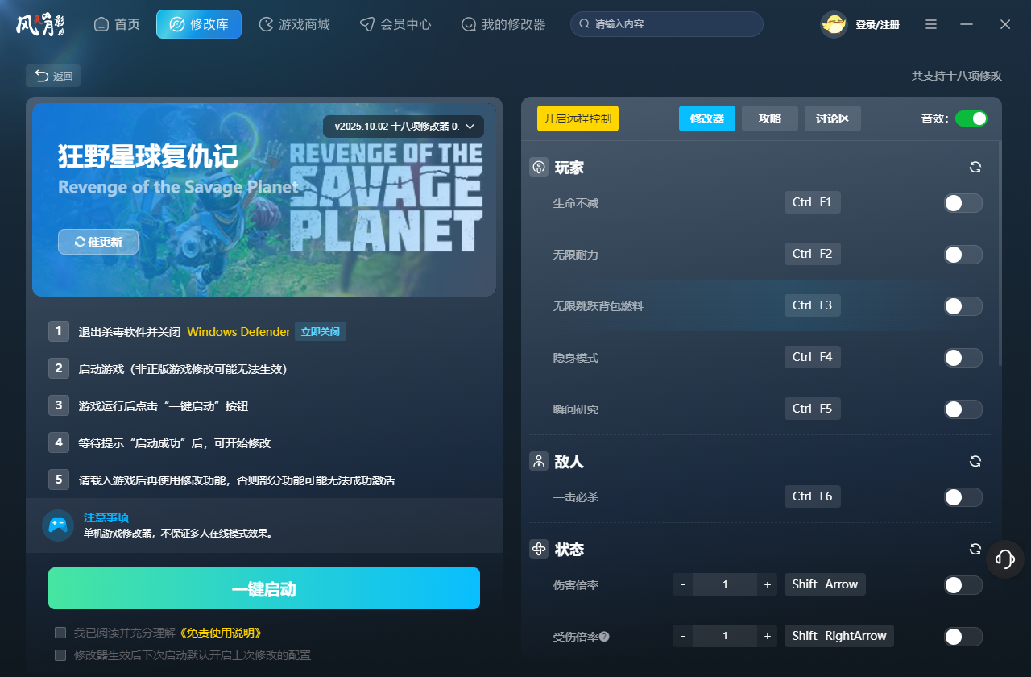Image resolution: width=1031 pixels, height=677 pixels.
Task: Disable the 音效 sound toggle
Action: click(971, 118)
